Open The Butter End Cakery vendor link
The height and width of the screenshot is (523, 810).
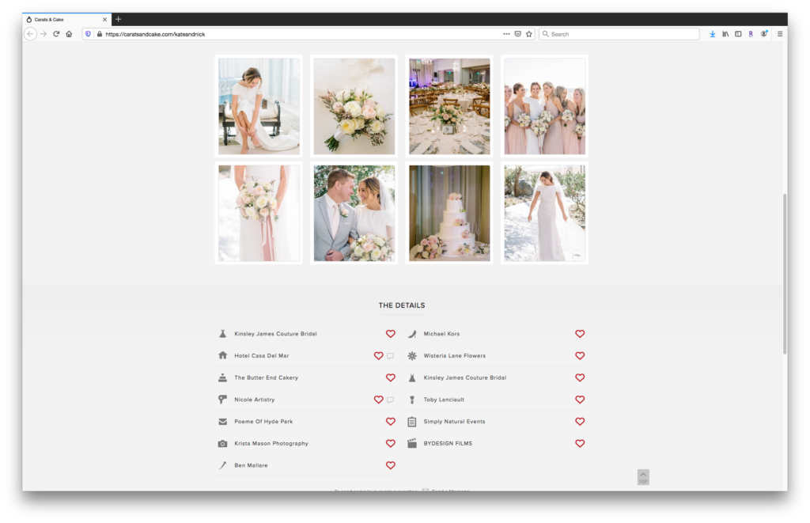[266, 377]
